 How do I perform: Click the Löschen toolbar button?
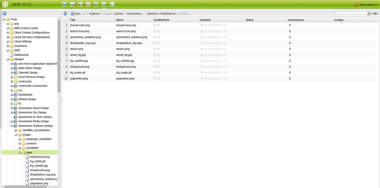click(x=118, y=14)
